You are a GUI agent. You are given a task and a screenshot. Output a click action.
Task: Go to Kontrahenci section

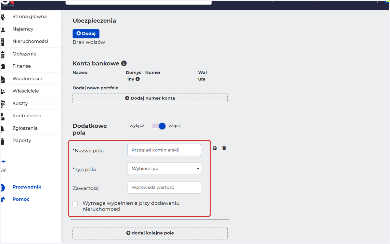point(27,116)
